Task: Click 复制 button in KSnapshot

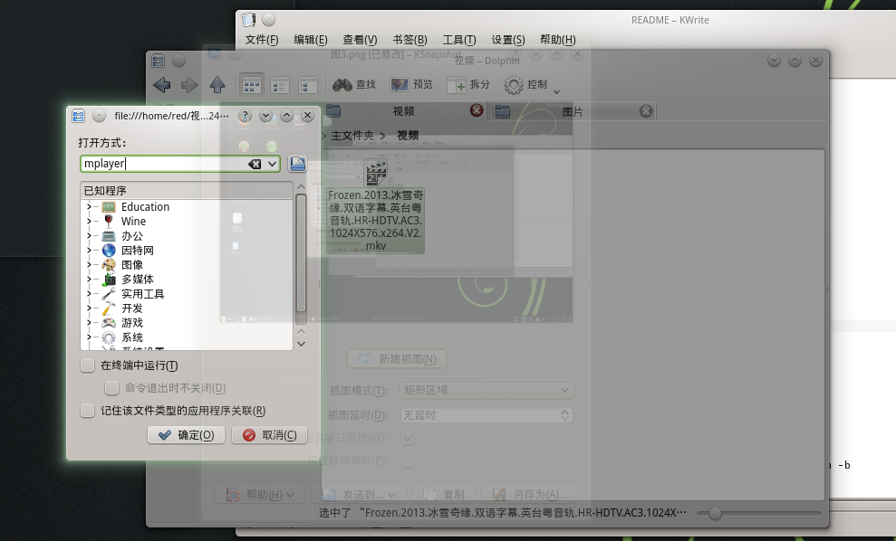Action: click(445, 494)
